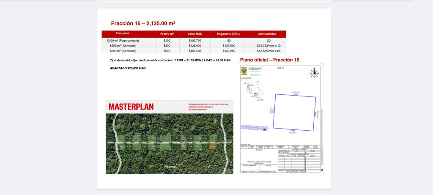This screenshot has height=195, width=433.
Task: Click the MASTERPLAN title text
Action: coord(131,107)
